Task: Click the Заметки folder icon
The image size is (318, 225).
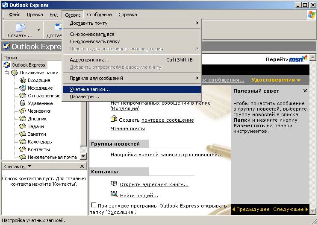Action: (x=23, y=134)
